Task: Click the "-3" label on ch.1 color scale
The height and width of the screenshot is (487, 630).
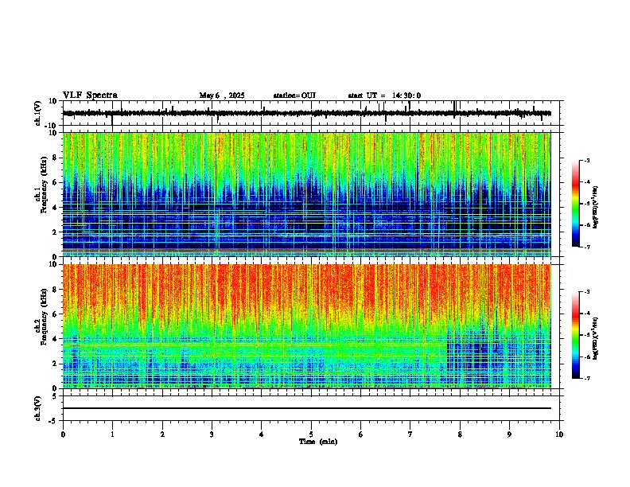Action: (x=587, y=160)
